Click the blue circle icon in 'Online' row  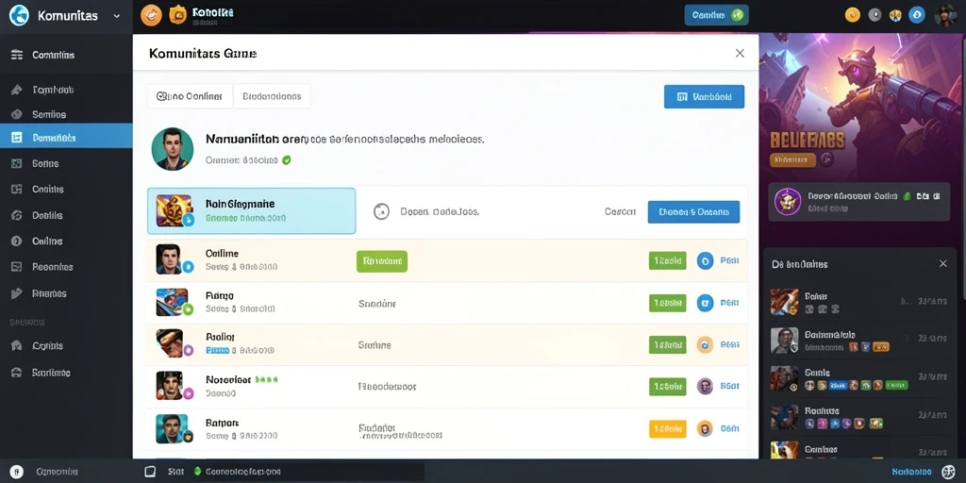(705, 260)
